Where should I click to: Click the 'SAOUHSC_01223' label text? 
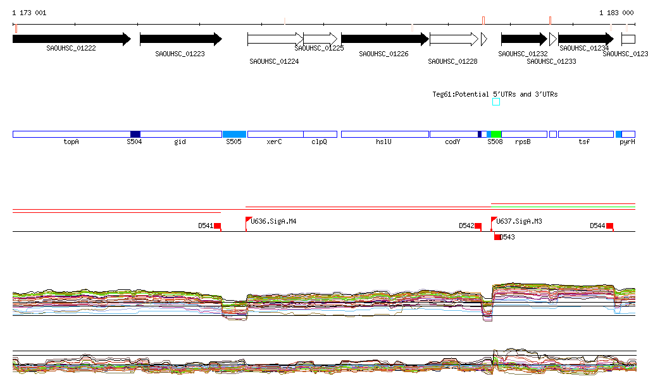coord(180,54)
